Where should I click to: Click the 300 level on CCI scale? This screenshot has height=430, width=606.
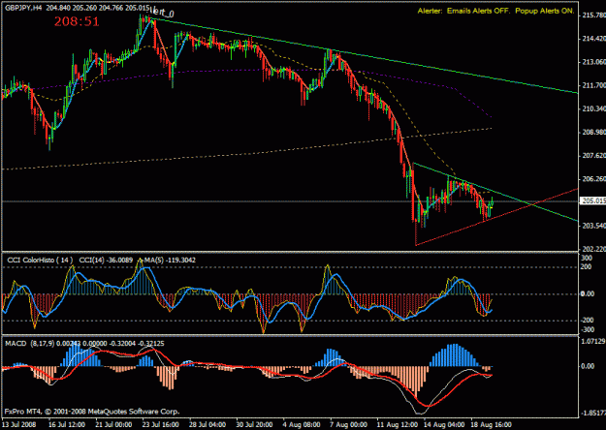click(587, 258)
